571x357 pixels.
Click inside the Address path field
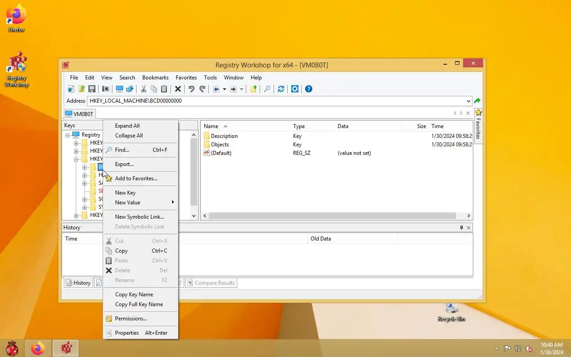276,101
